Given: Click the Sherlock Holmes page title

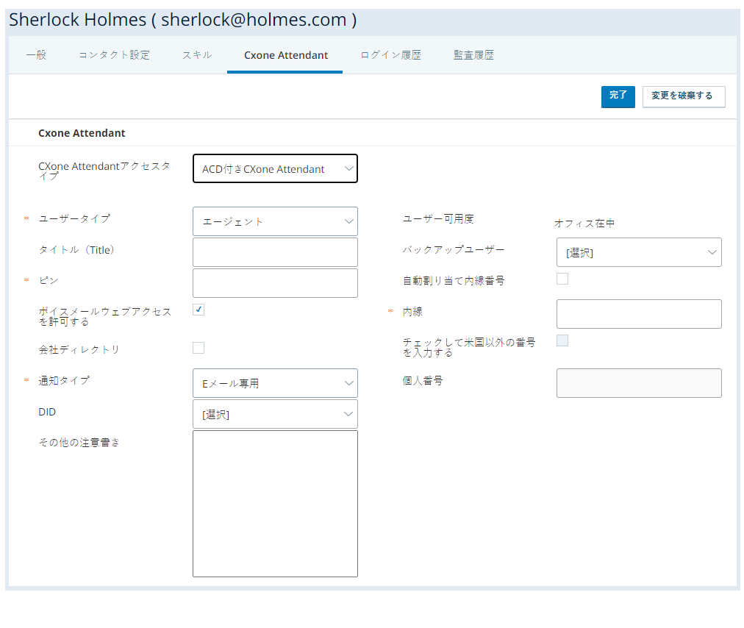Looking at the screenshot, I should pos(182,20).
